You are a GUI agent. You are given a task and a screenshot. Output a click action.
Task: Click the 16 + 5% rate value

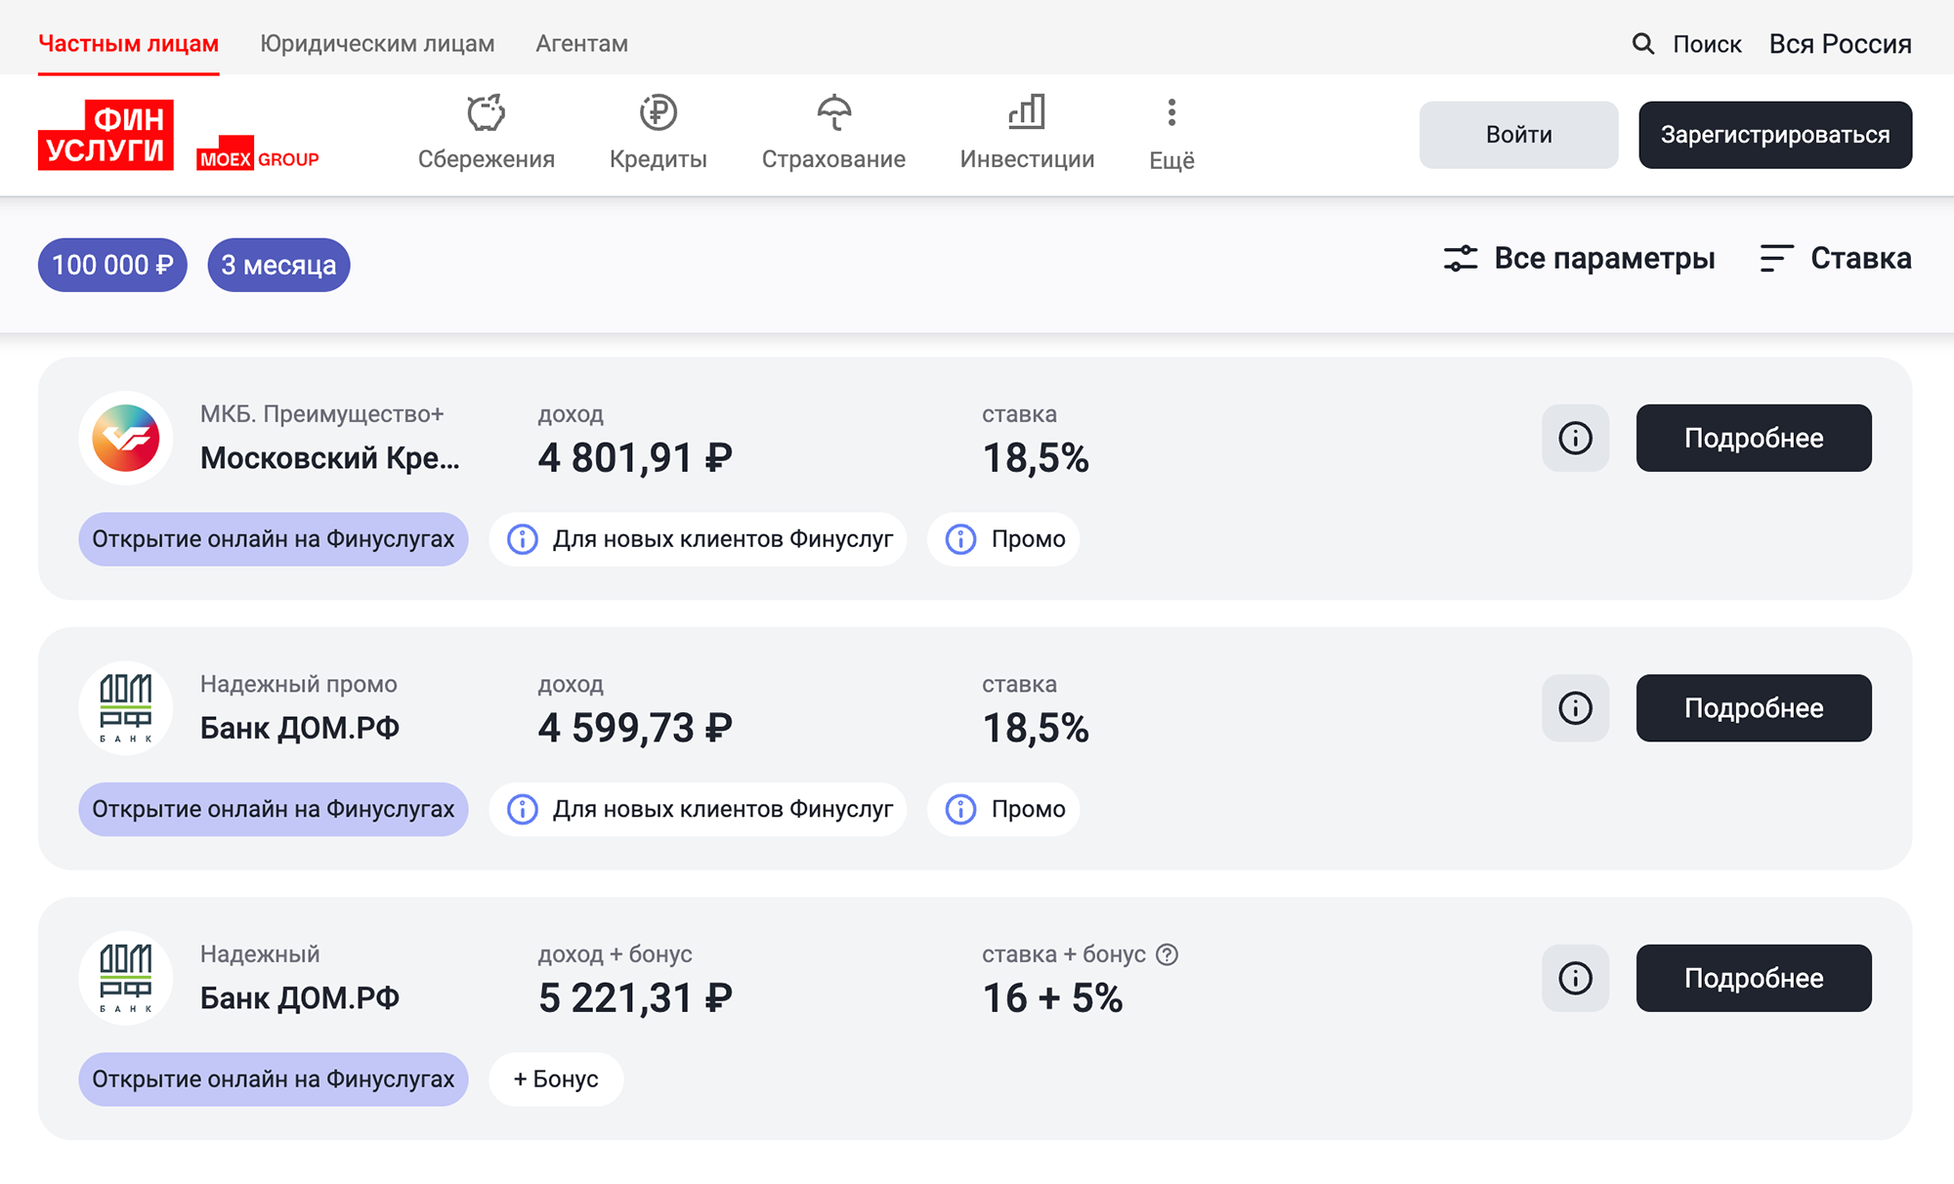(x=1052, y=997)
